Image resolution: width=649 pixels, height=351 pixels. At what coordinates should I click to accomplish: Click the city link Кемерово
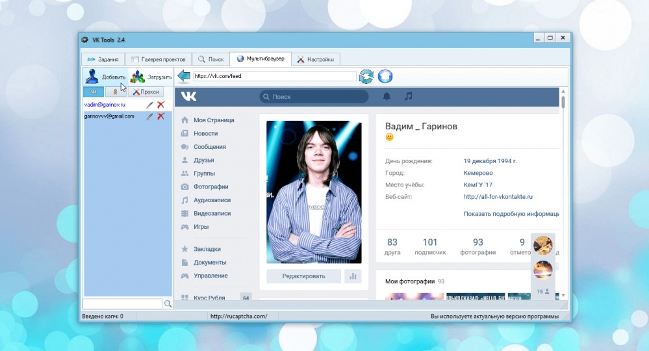[478, 173]
